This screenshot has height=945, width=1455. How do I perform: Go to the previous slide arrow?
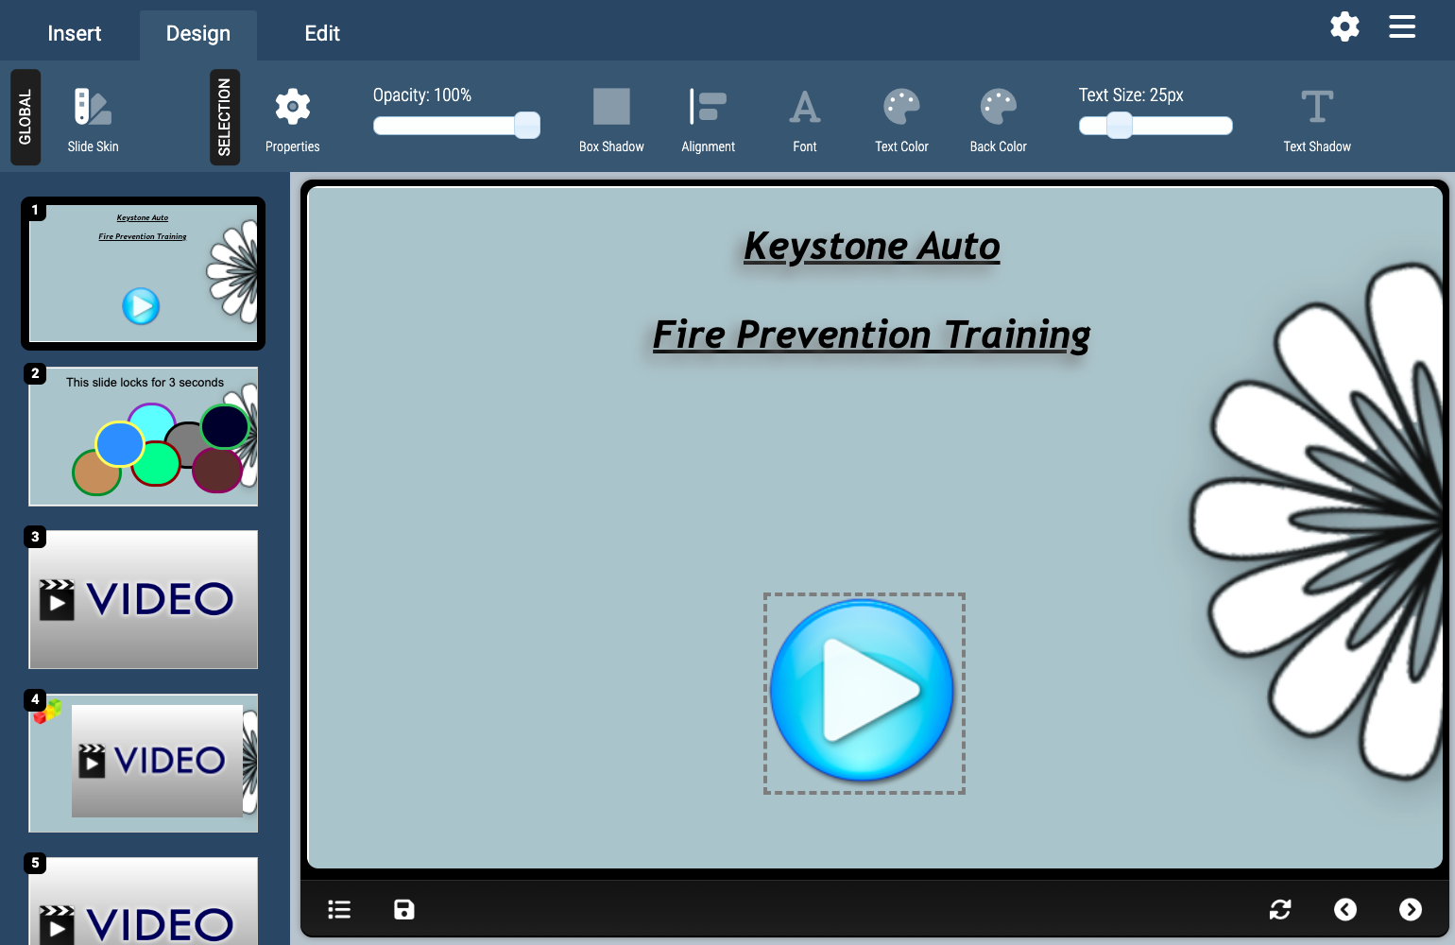[x=1345, y=909]
